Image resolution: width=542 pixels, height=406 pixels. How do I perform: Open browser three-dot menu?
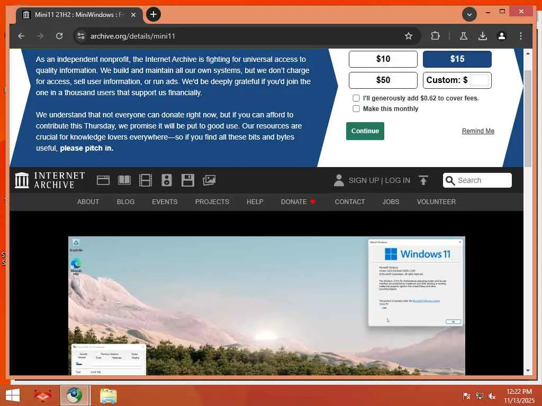pyautogui.click(x=521, y=36)
